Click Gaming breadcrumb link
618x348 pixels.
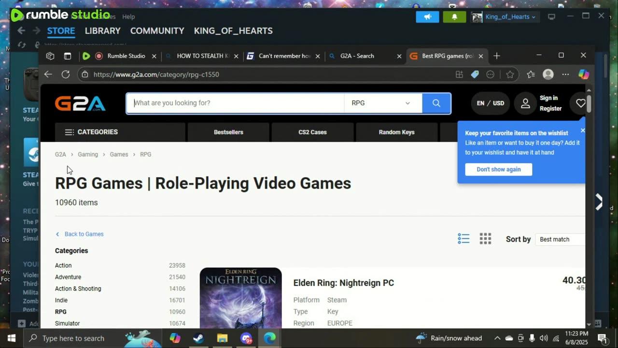[x=88, y=155]
